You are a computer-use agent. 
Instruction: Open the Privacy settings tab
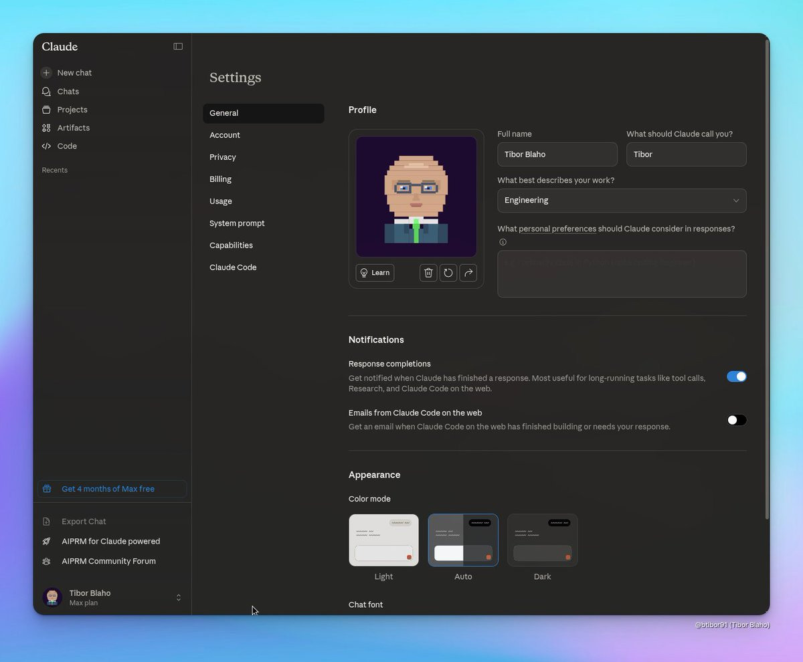[x=264, y=157]
